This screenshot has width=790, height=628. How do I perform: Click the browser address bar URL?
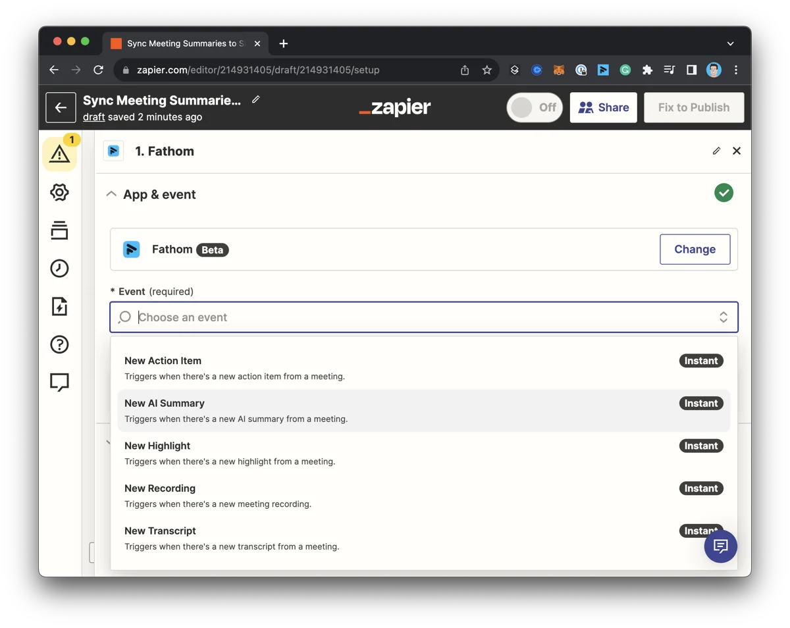258,70
